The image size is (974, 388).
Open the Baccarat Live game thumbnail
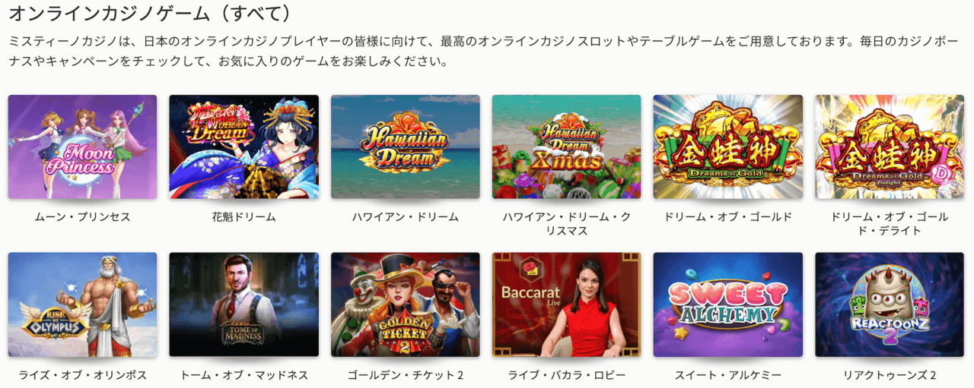click(566, 304)
